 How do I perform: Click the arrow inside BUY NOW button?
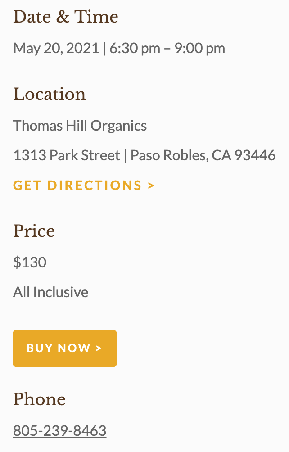point(99,348)
